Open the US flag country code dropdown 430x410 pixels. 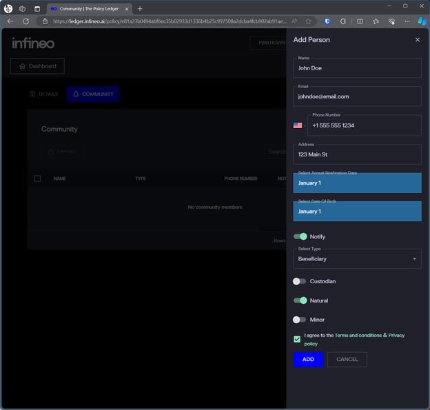(x=299, y=125)
